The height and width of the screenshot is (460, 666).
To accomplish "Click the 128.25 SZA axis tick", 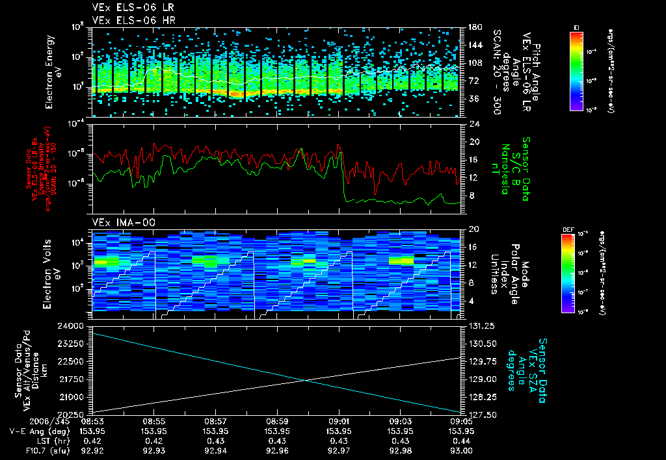I will (x=481, y=397).
